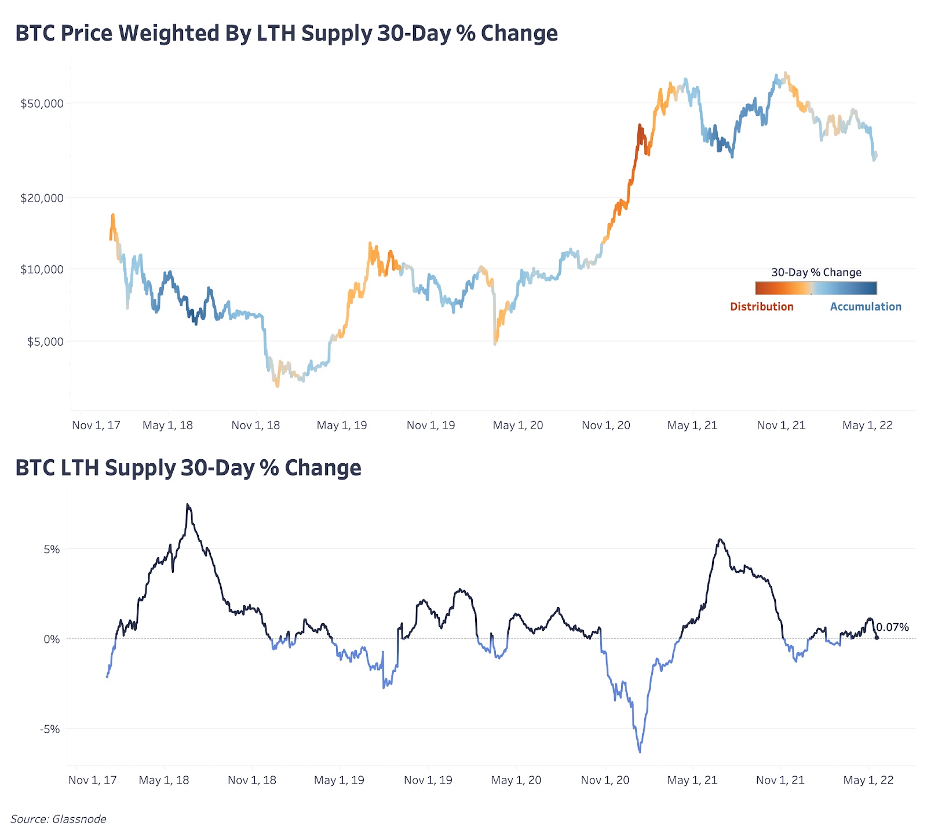Click the 0% y-axis label in bottom chart
This screenshot has height=834, width=927.
tap(52, 639)
